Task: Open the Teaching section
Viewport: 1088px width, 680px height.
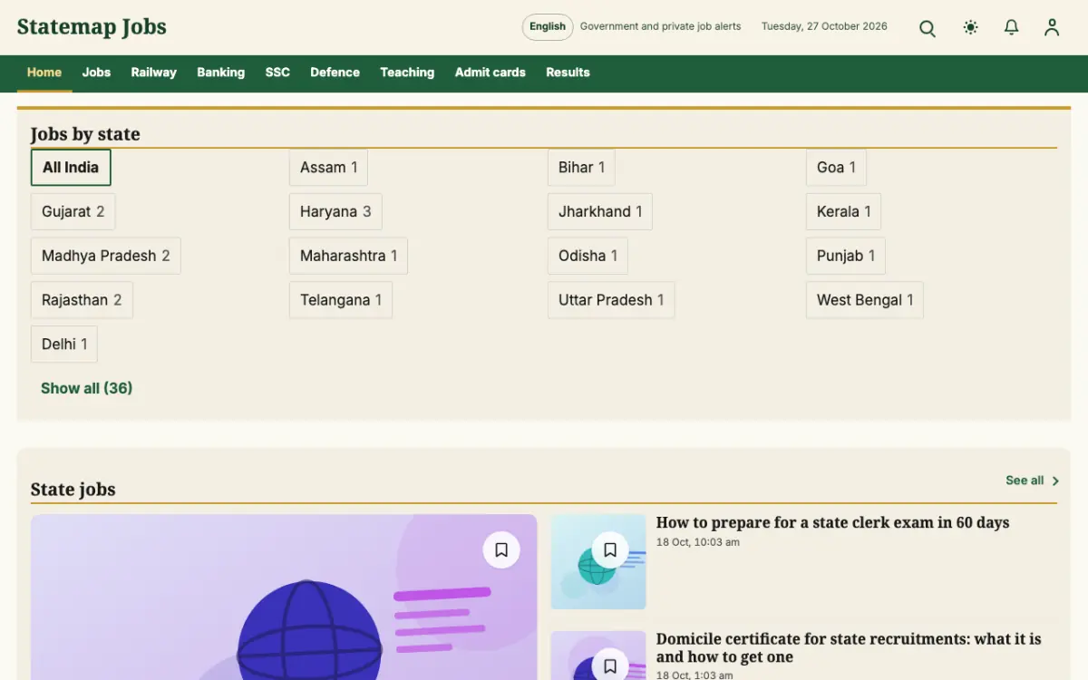Action: point(407,73)
